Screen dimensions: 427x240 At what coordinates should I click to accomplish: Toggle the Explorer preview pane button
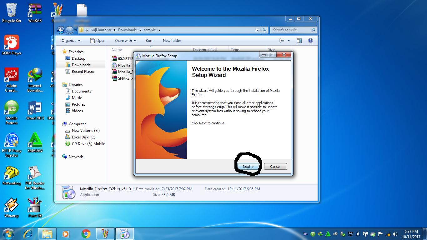coord(299,41)
